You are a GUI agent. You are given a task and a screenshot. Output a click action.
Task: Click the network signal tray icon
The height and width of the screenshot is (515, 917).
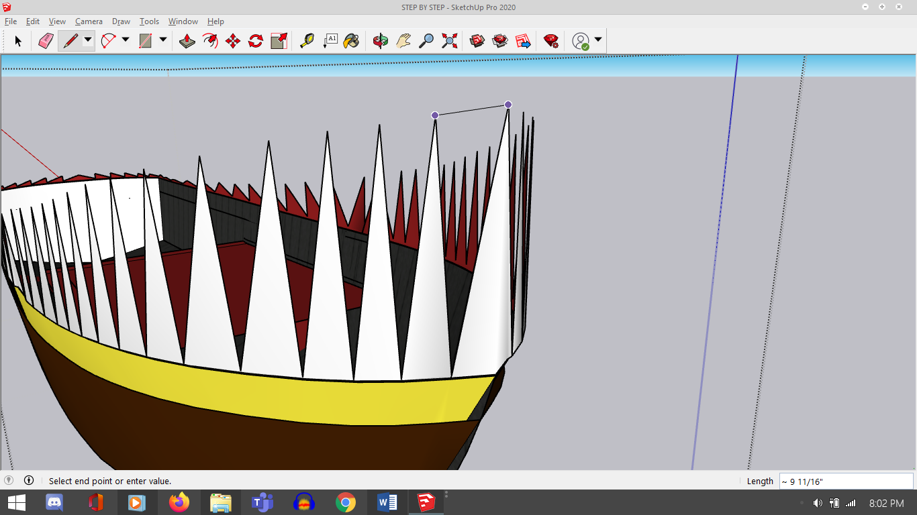pyautogui.click(x=851, y=503)
